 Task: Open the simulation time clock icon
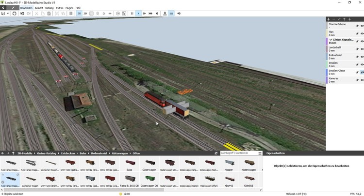[x=118, y=14]
